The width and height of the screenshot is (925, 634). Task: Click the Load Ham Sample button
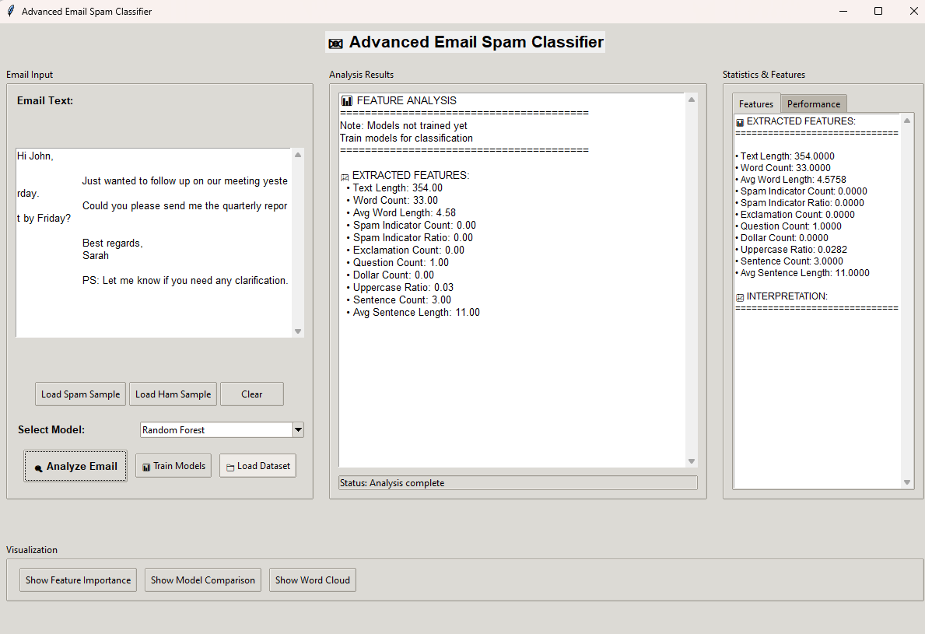tap(173, 394)
